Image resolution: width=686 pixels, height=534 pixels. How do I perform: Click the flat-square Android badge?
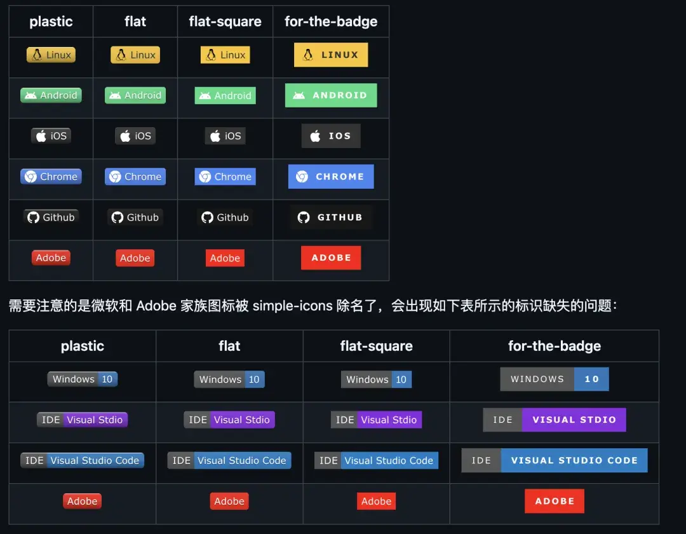[x=225, y=95]
